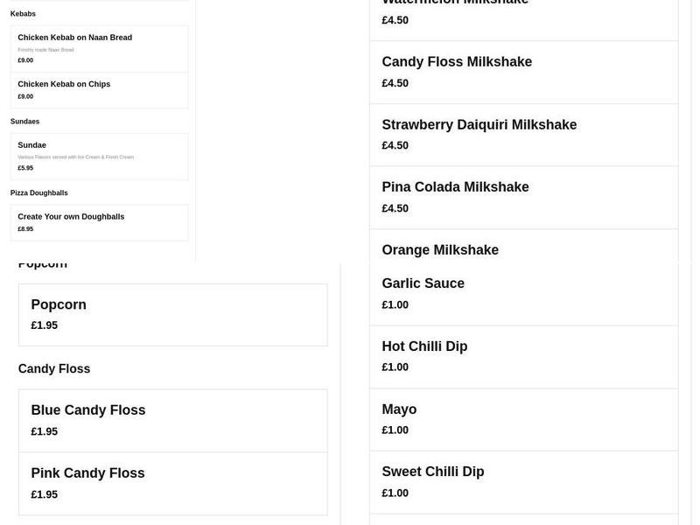
Task: Choose the Blue Candy Floss item
Action: 171,420
